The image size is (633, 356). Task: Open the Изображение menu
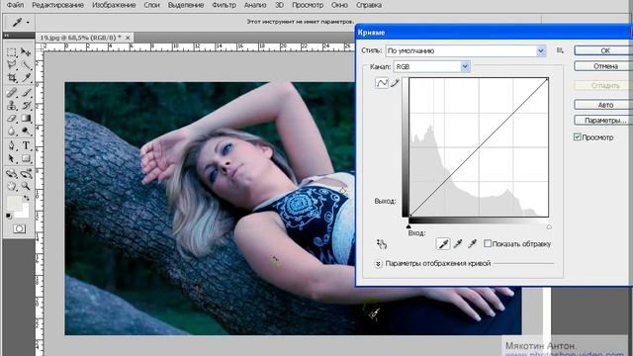coord(114,5)
